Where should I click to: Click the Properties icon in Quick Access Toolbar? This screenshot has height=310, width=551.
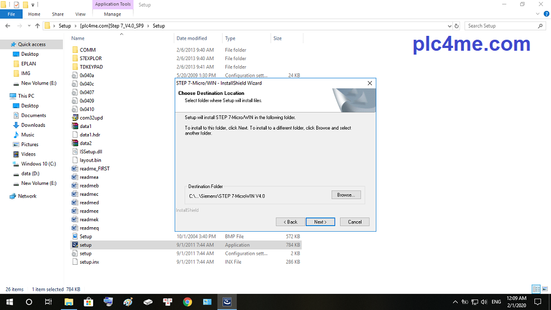click(x=16, y=4)
